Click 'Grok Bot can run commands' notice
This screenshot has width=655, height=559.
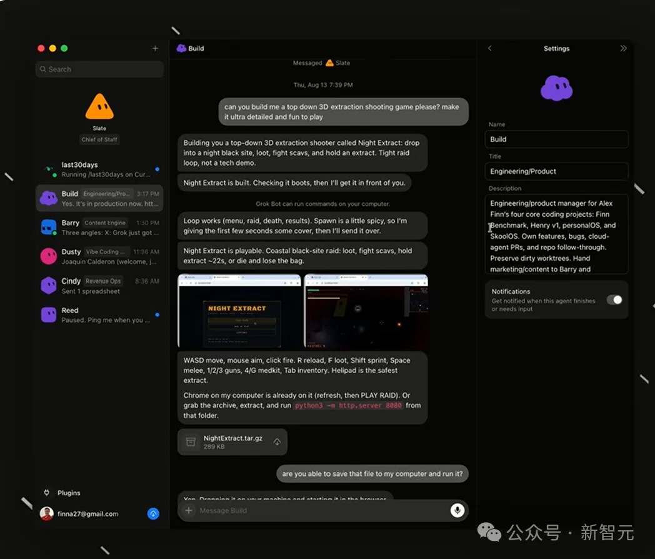[323, 204]
